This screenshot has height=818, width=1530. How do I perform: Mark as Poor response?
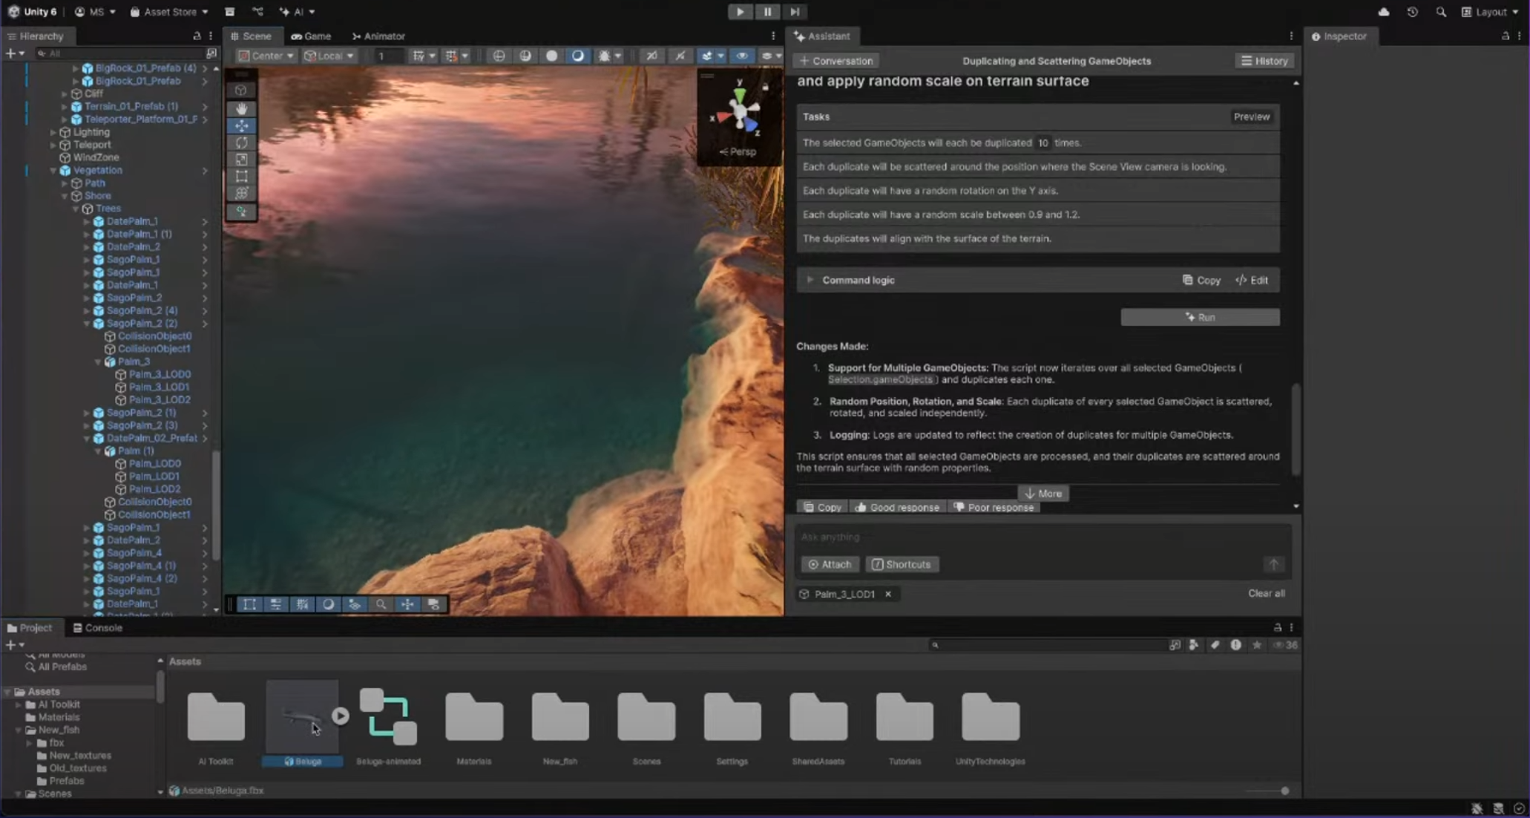tap(994, 508)
